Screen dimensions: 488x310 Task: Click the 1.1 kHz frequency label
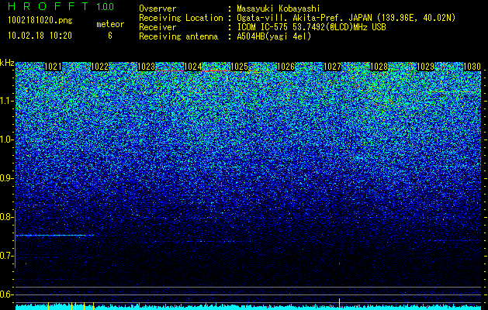coord(7,102)
